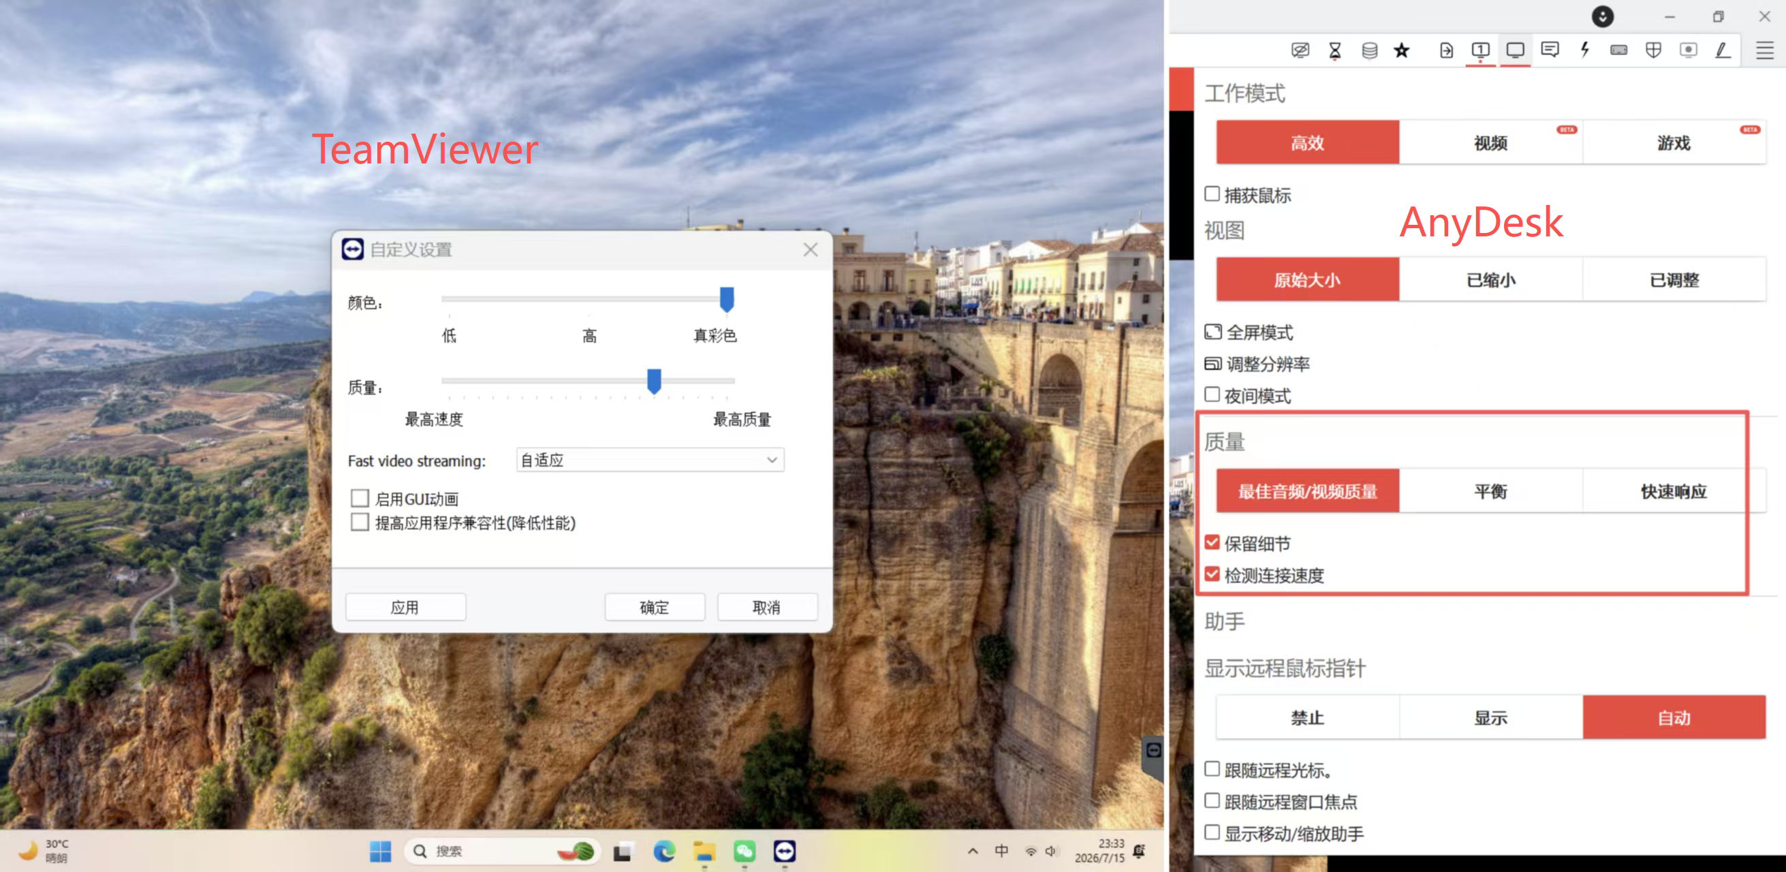Open WeChat from the taskbar
The height and width of the screenshot is (872, 1786).
(x=745, y=850)
